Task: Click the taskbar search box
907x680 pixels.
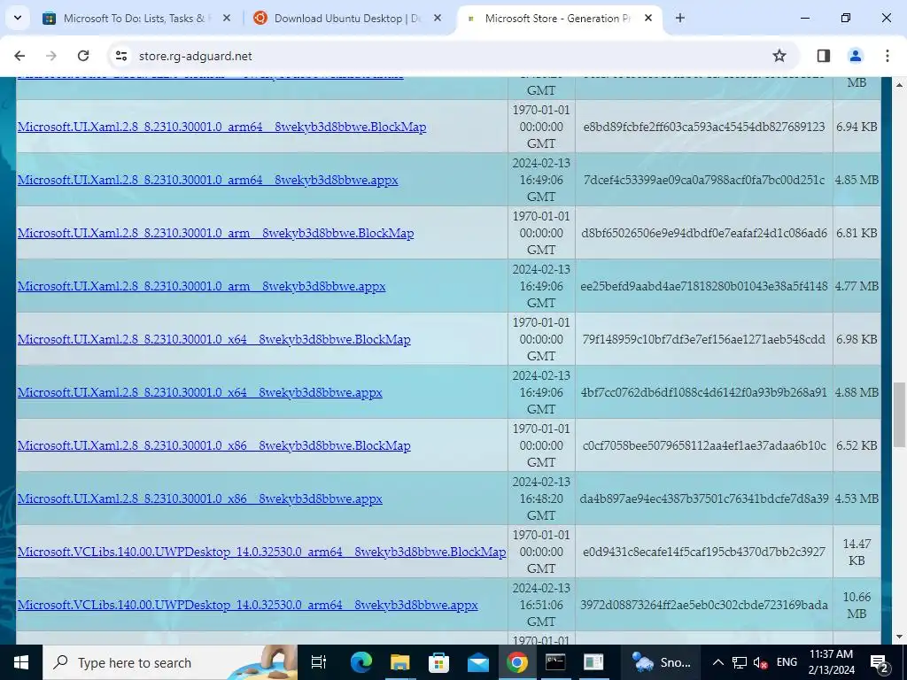Action: point(170,662)
